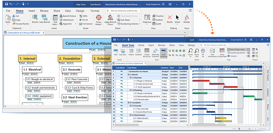
Task: Click Tell me search box in Gantt window
Action: 214,45
